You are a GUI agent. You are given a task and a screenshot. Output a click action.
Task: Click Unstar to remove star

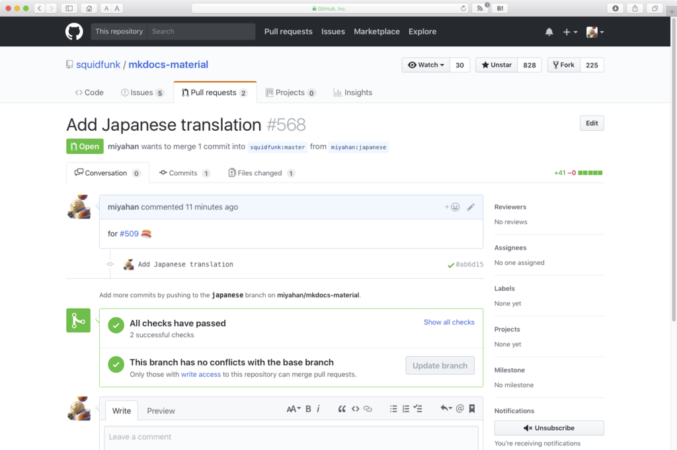click(x=496, y=65)
